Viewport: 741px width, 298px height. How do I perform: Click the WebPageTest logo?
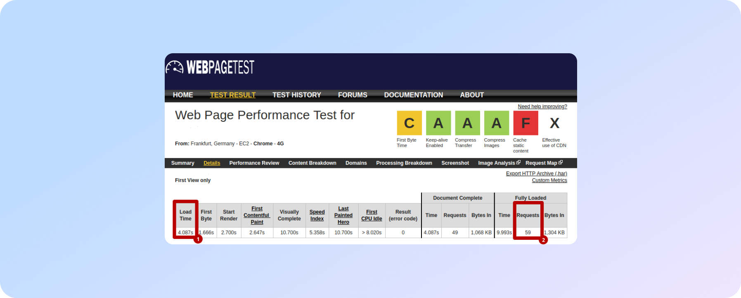(x=210, y=67)
